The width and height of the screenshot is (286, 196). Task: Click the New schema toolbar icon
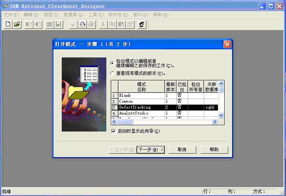8,24
